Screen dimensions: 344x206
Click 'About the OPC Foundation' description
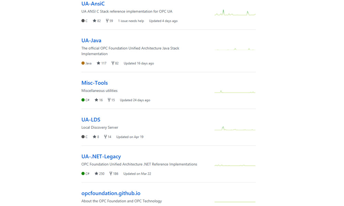coord(121,201)
